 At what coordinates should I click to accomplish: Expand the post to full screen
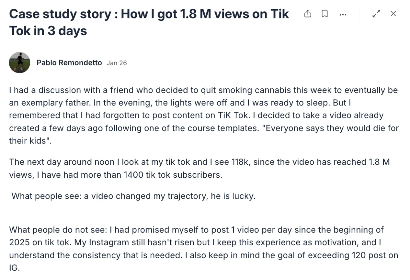pyautogui.click(x=376, y=14)
